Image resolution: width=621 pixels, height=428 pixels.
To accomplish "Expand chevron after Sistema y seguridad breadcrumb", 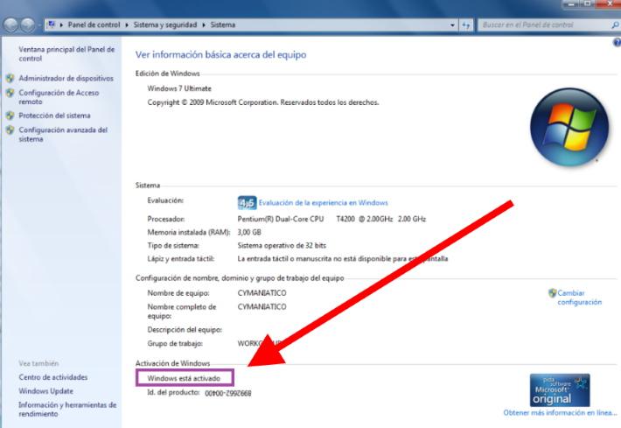I will point(204,25).
